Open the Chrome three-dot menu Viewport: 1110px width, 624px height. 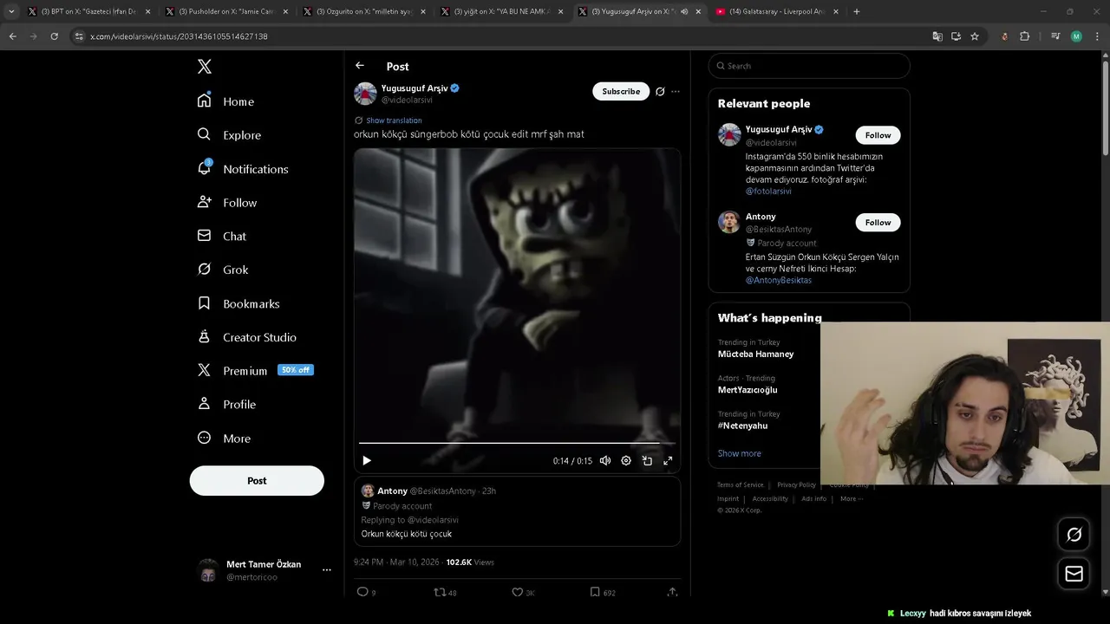click(1098, 36)
